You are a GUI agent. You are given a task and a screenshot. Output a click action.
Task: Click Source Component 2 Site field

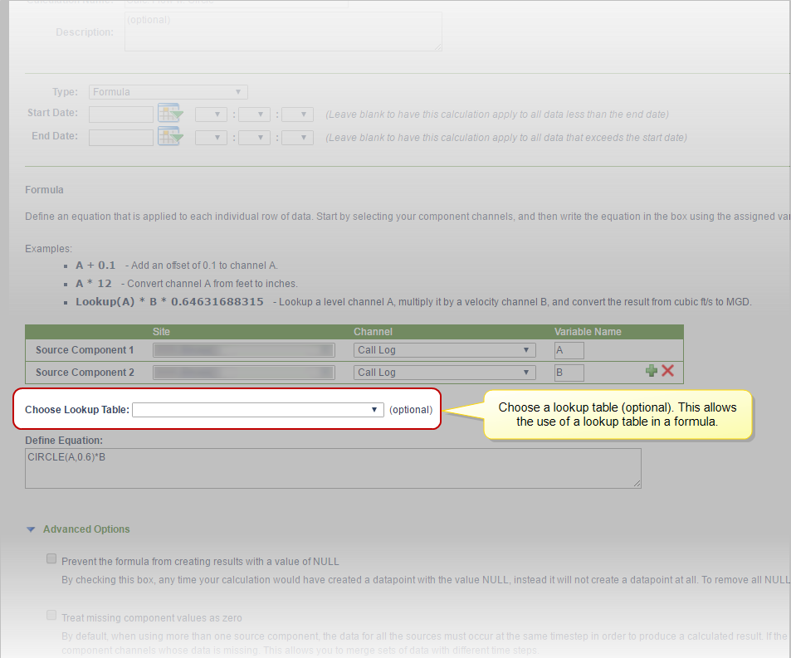244,372
